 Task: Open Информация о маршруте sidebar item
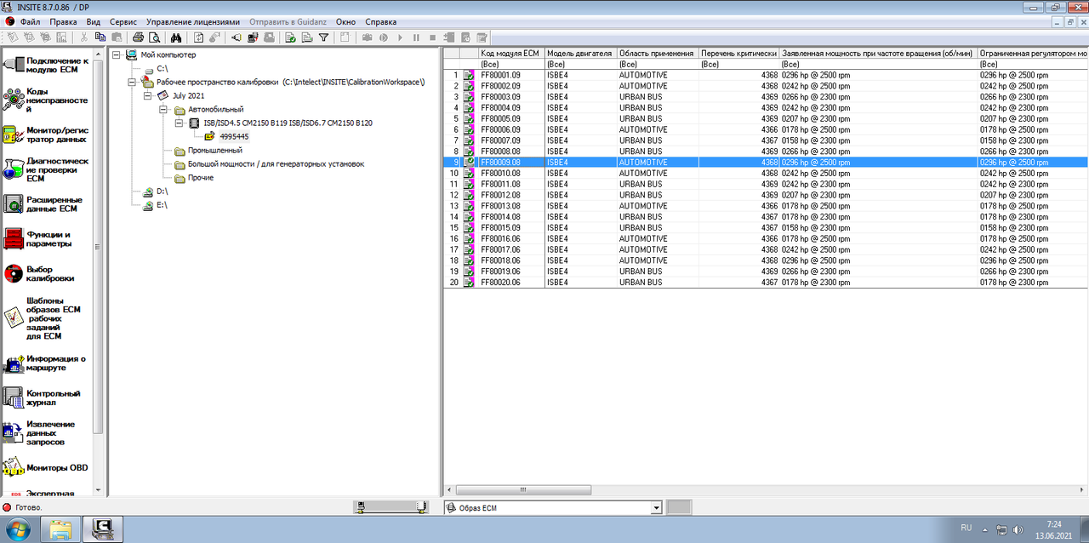coord(46,363)
